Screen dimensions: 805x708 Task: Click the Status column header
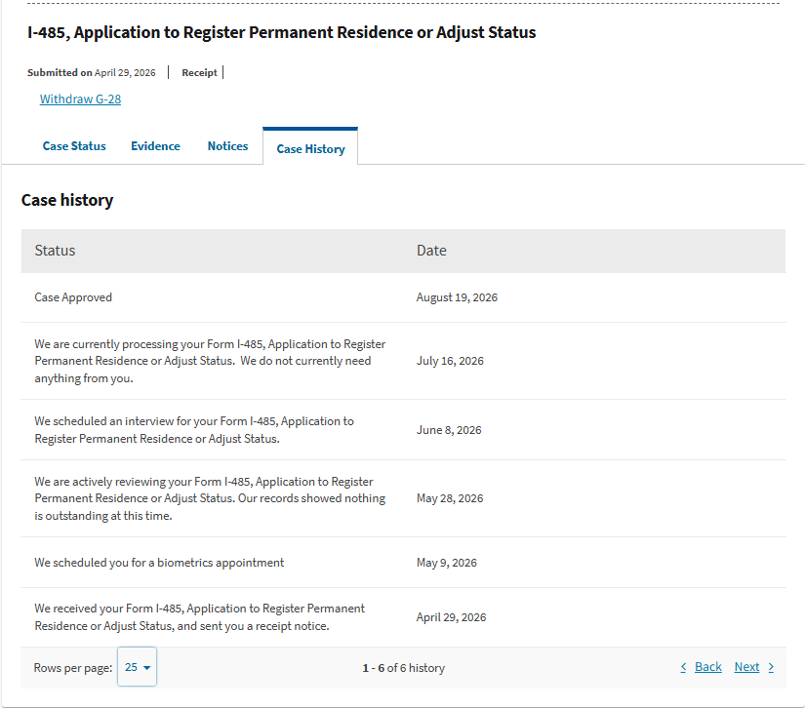pos(55,251)
